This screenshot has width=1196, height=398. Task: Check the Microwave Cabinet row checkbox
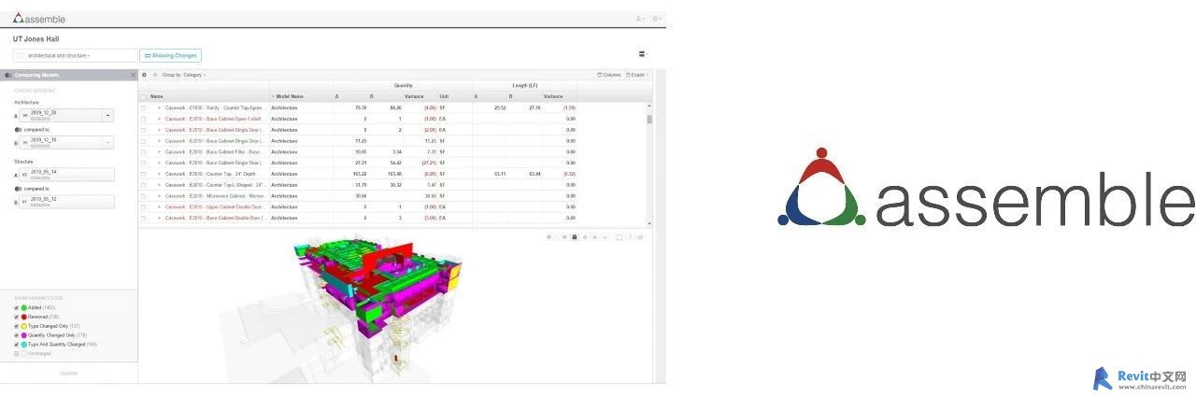143,196
